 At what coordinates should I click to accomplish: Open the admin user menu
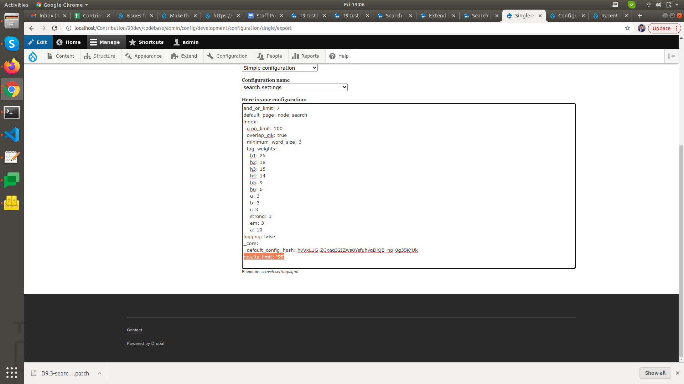(186, 42)
